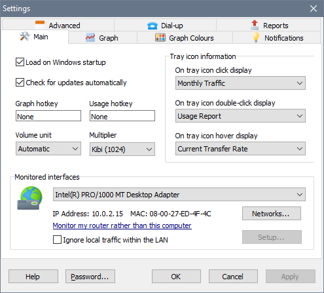The width and height of the screenshot is (324, 293).
Task: Click the calendar icon on Advanced tab
Action: [x=40, y=25]
